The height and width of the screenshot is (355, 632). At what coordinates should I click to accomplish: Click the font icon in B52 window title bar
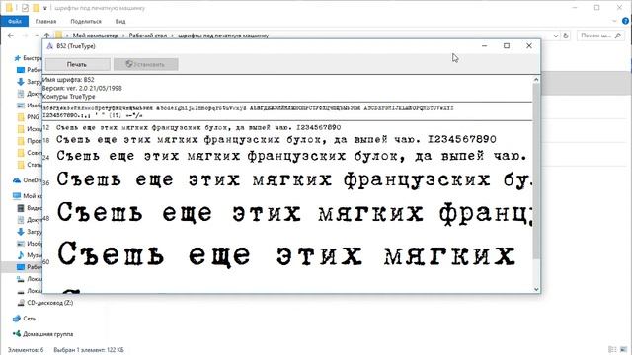[50, 46]
